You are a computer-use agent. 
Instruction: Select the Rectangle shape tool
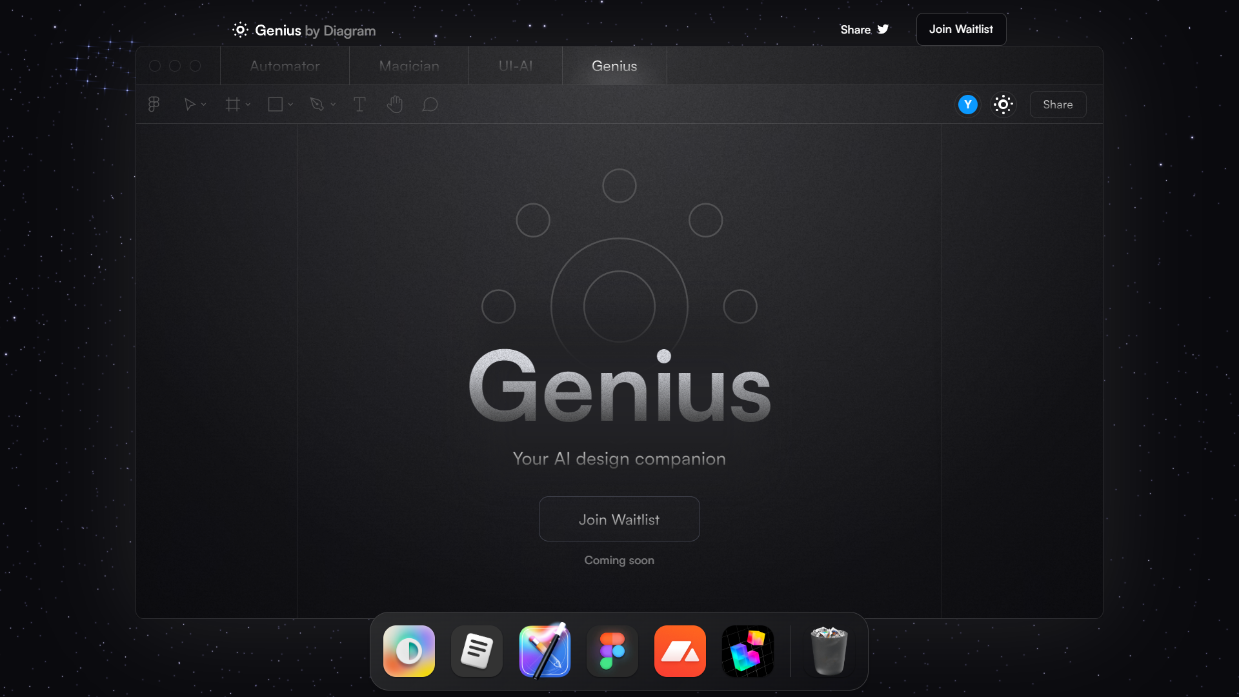click(x=276, y=105)
